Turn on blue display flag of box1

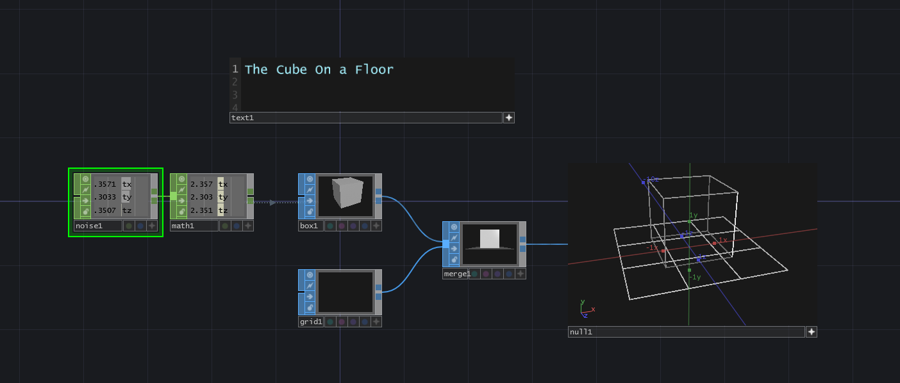(364, 226)
